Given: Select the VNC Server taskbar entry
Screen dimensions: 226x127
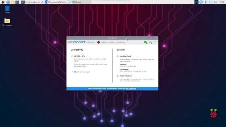Looking at the screenshot, I should click(79, 2).
